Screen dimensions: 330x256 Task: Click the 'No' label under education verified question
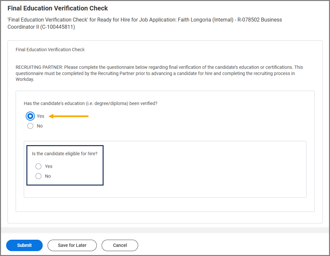40,126
